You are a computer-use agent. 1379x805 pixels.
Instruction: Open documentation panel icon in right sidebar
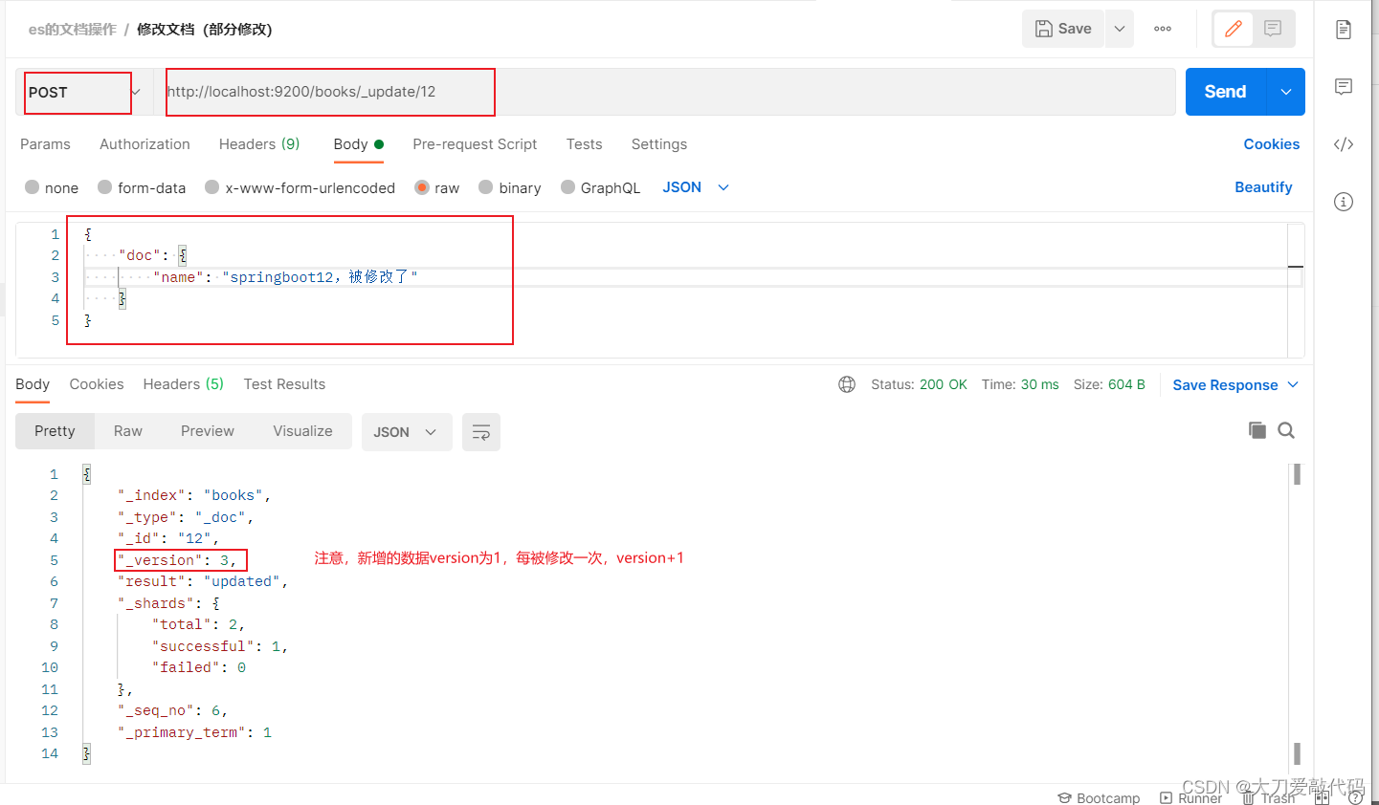(x=1344, y=30)
